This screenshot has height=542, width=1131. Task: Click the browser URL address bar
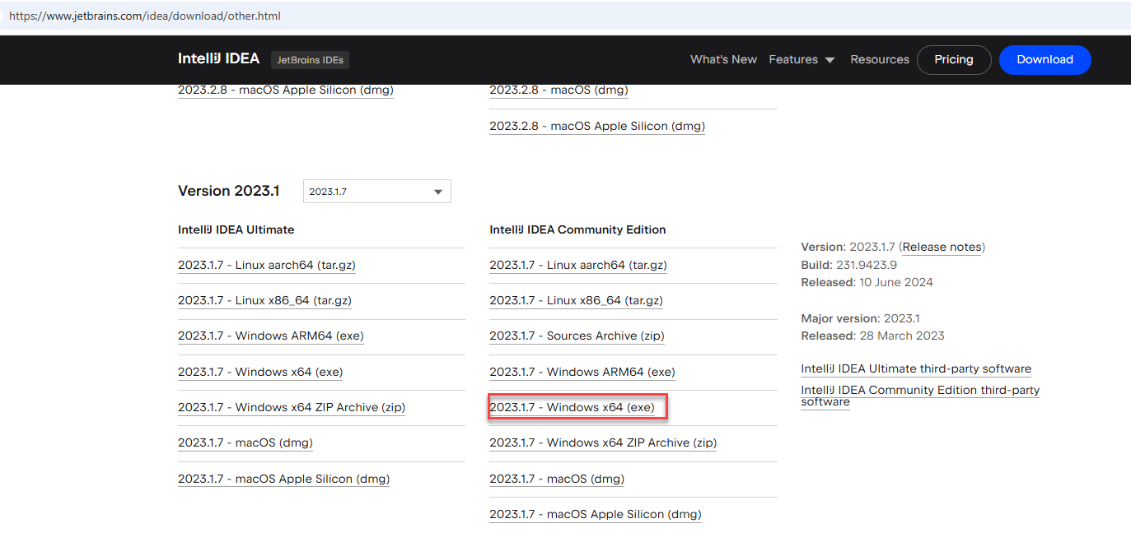[x=565, y=16]
